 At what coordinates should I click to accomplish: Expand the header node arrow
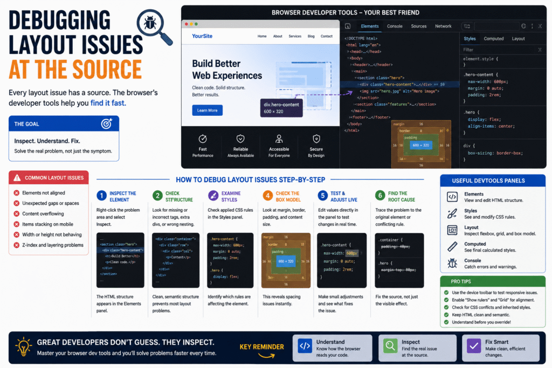tap(351, 65)
